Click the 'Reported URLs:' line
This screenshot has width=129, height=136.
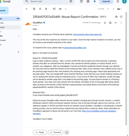coord(39,92)
